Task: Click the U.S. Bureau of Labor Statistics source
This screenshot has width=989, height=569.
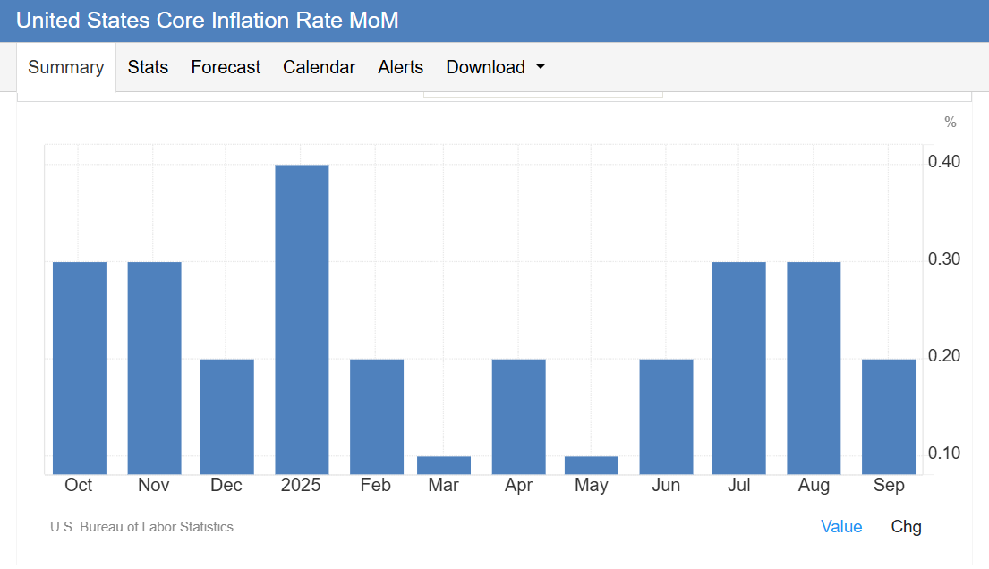Action: 141,527
